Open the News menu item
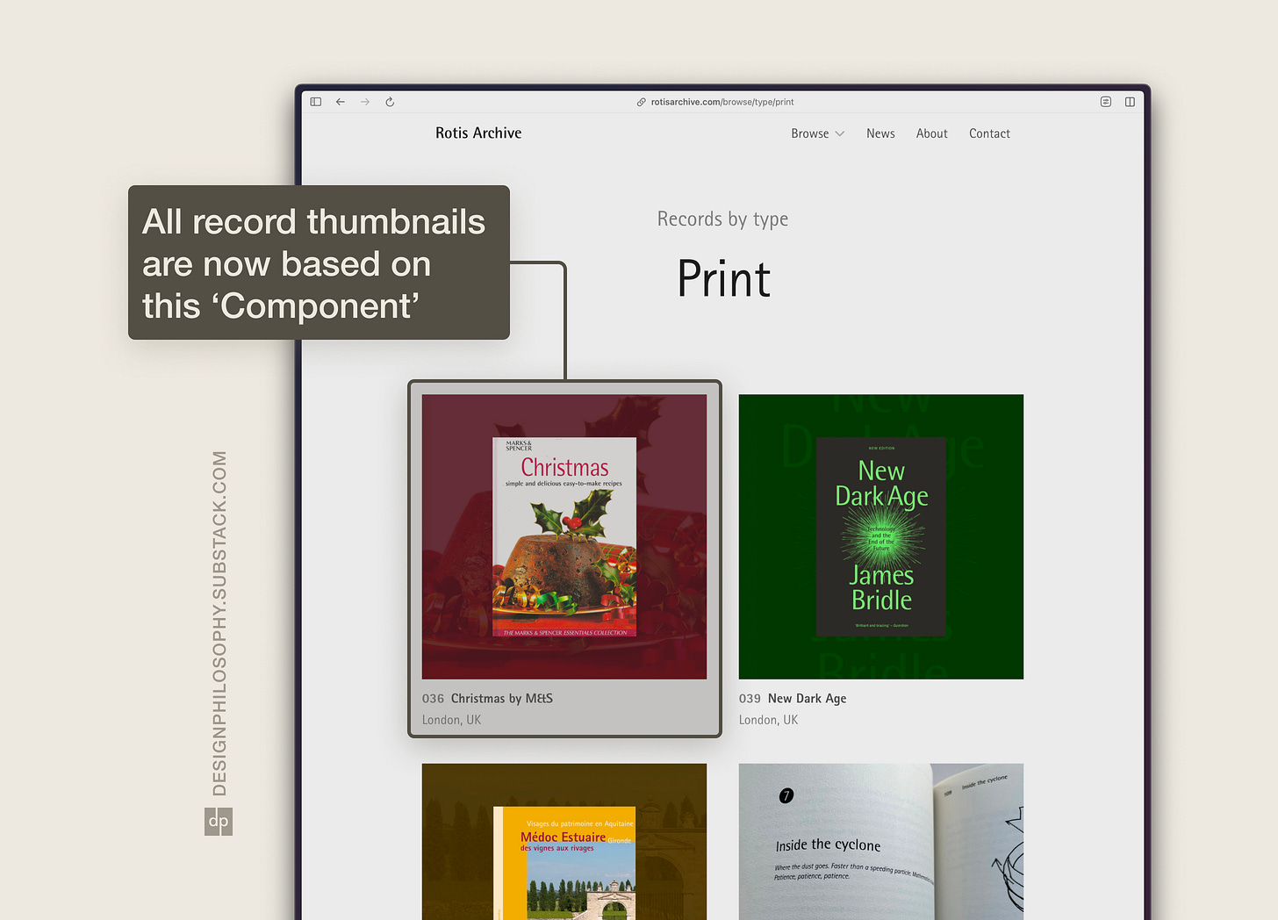1278x920 pixels. point(880,133)
